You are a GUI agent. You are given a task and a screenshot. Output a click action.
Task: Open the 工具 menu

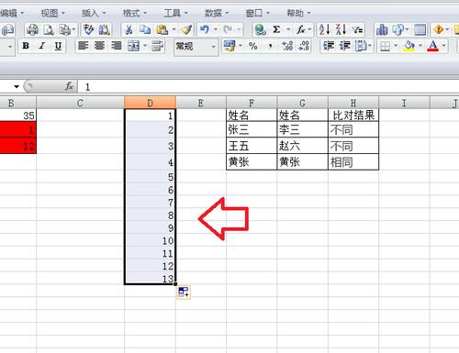[x=175, y=13]
